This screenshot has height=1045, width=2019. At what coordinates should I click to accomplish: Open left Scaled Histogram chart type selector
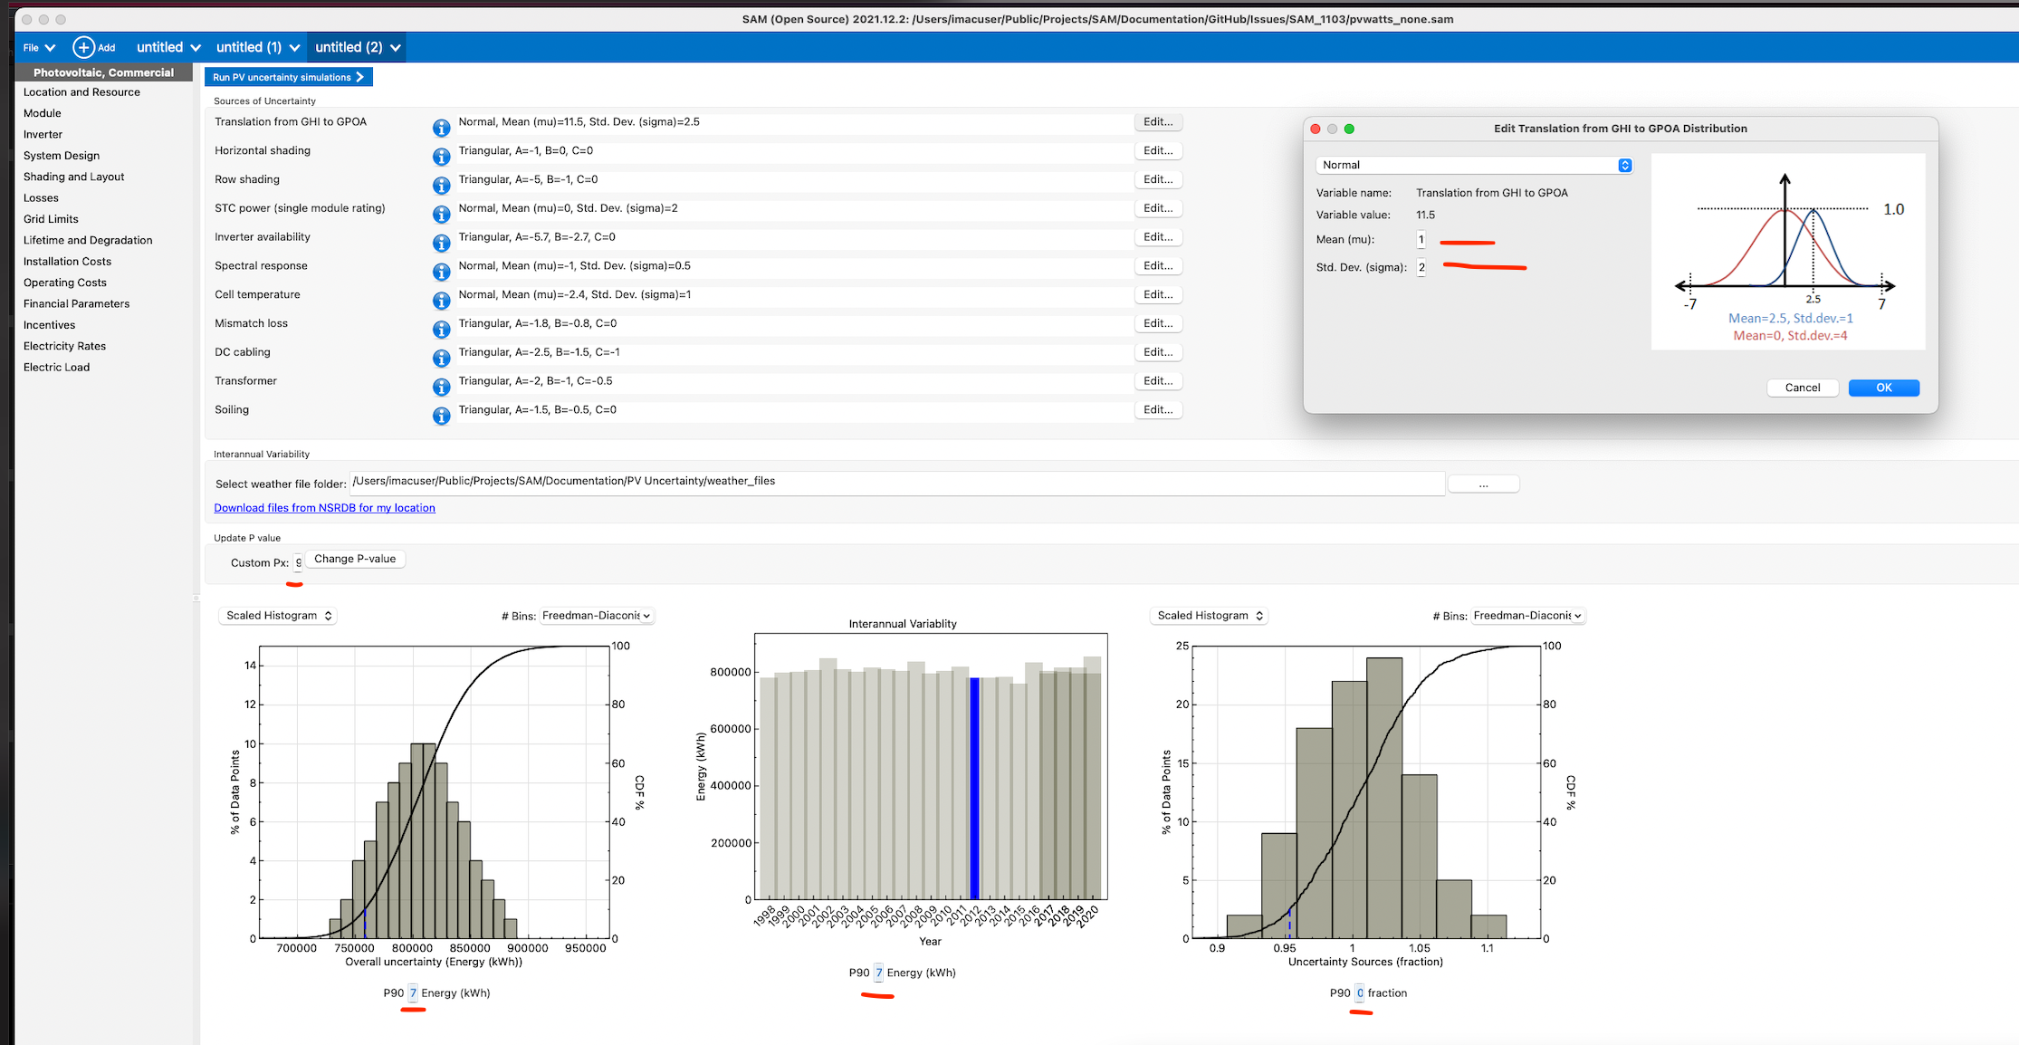click(279, 616)
